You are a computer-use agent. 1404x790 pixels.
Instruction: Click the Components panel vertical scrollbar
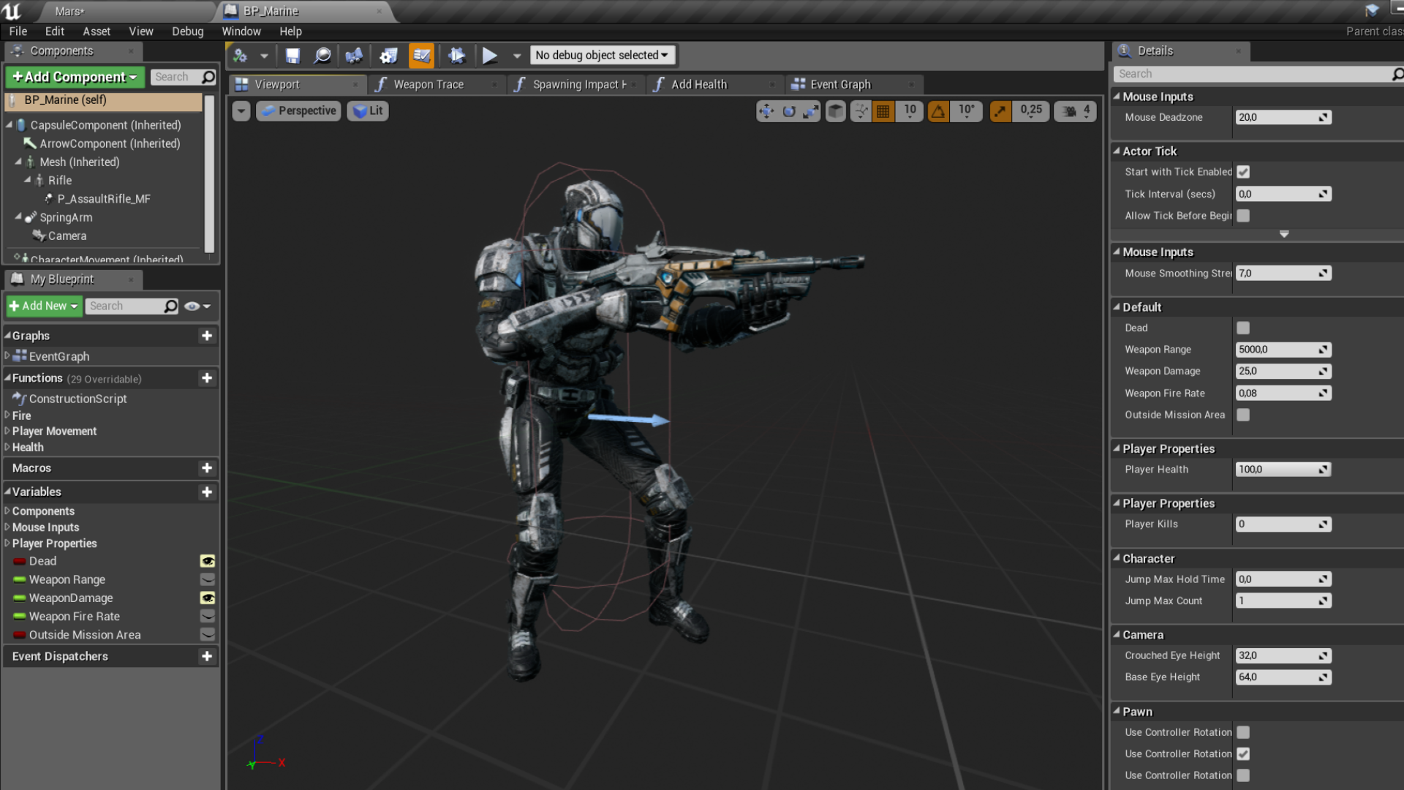(210, 173)
